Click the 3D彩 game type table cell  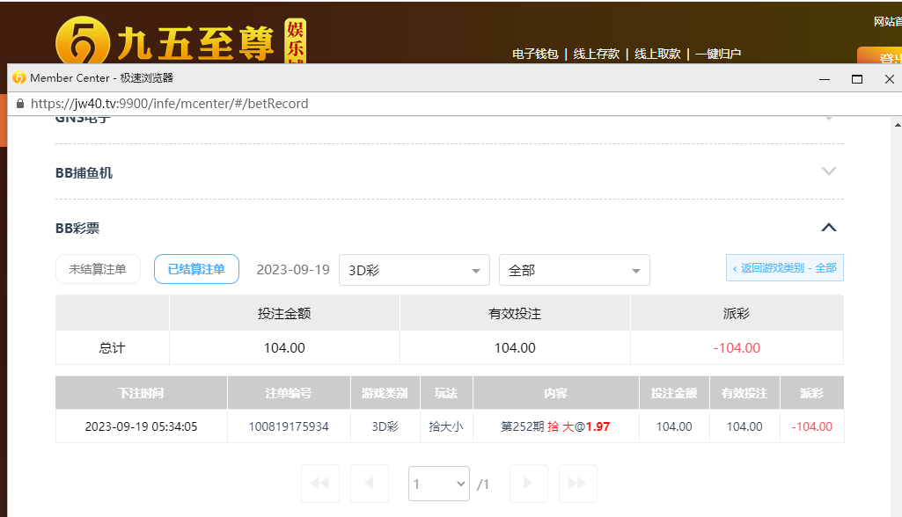click(x=385, y=426)
